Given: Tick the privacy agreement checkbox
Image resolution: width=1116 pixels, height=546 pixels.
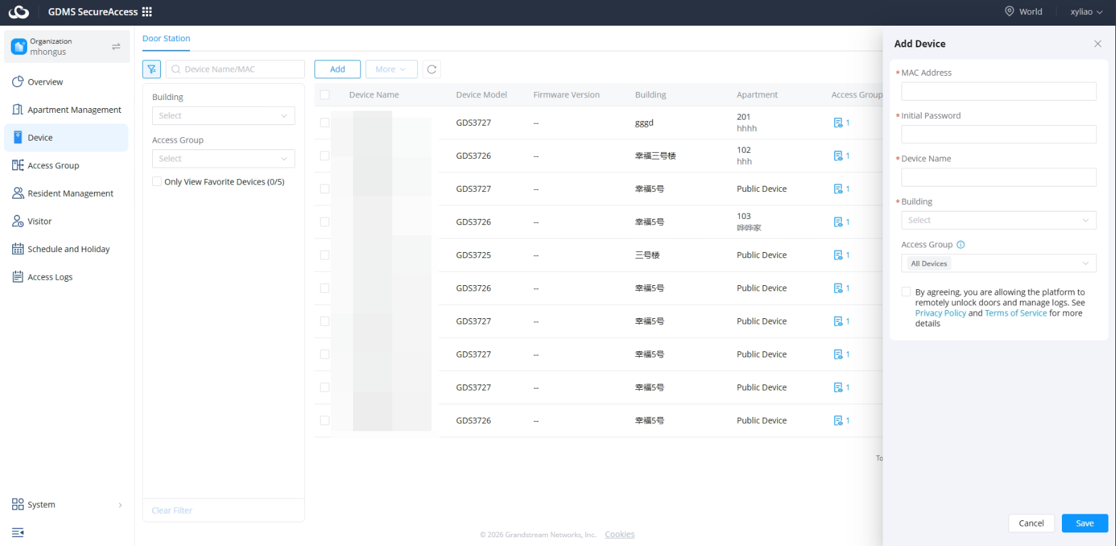Looking at the screenshot, I should coord(906,292).
